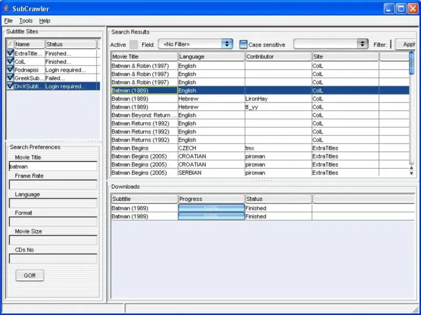This screenshot has height=315, width=421.
Task: Open the Help menu
Action: pos(45,20)
